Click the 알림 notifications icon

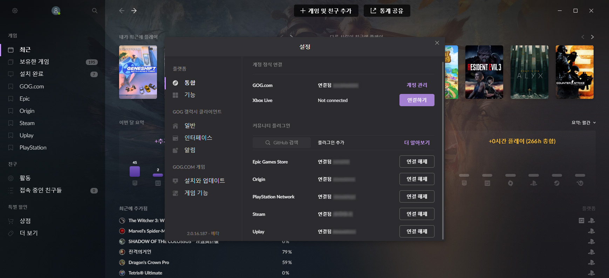[176, 150]
